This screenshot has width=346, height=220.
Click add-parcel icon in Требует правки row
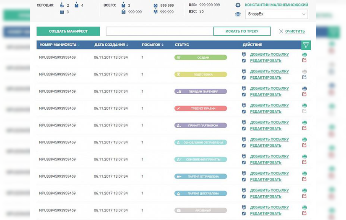pos(244,106)
